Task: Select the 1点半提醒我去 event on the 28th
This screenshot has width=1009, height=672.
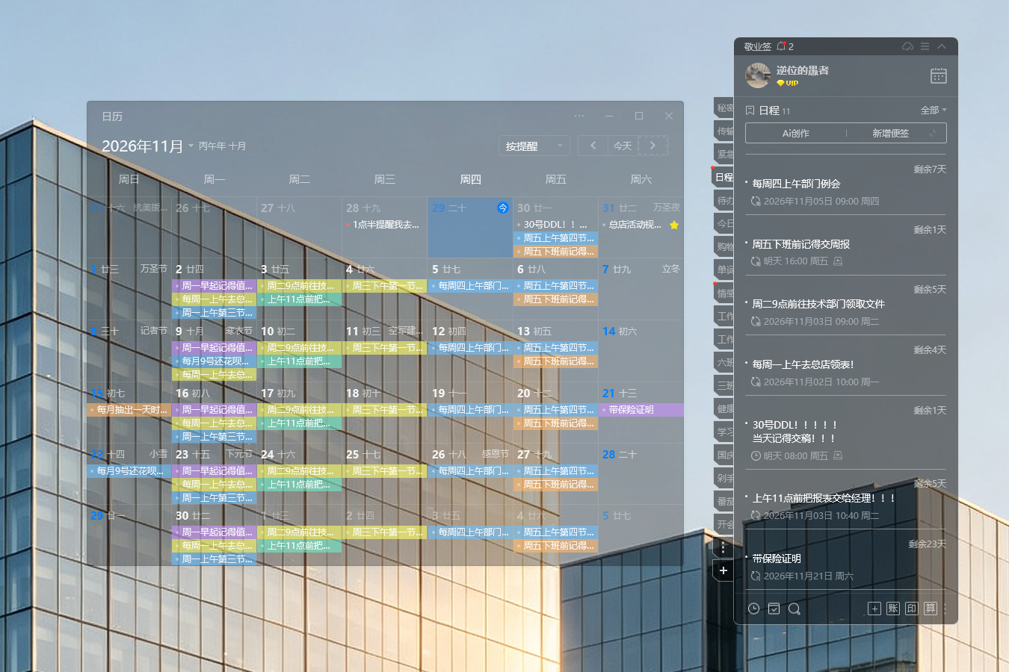Action: (385, 225)
